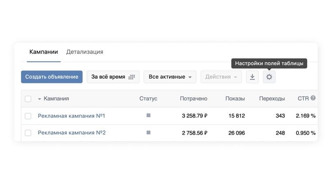Image resolution: width=332 pixels, height=184 pixels.
Task: Toggle the select-all campaigns checkbox in header
Action: 28,99
